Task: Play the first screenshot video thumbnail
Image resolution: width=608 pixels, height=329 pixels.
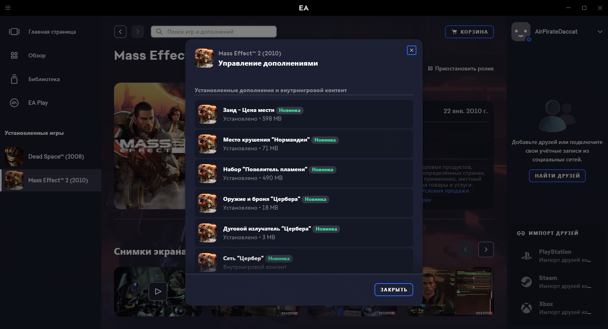Action: coord(158,291)
